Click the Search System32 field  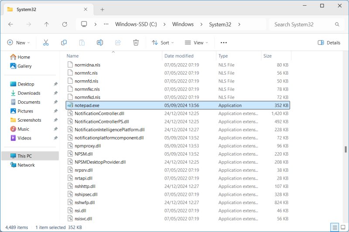click(x=301, y=24)
